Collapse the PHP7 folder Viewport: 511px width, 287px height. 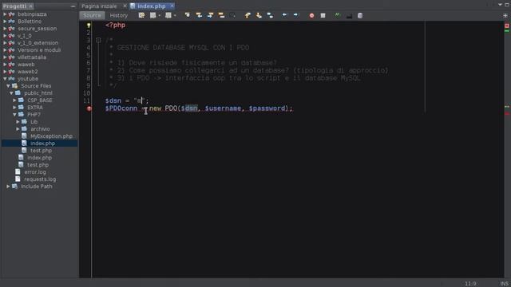coord(14,115)
